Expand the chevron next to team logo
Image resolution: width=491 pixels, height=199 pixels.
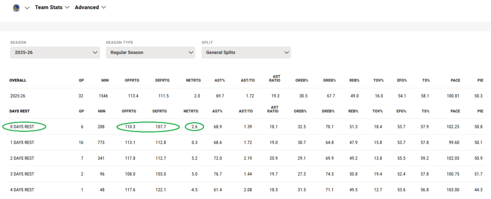tap(27, 8)
